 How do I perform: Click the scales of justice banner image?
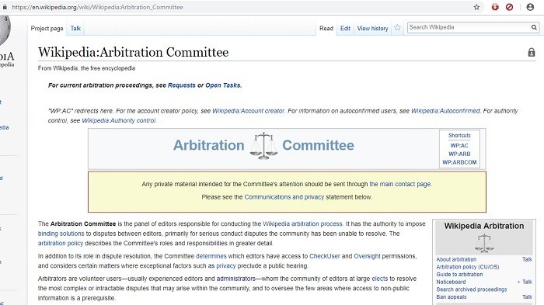[x=263, y=146]
